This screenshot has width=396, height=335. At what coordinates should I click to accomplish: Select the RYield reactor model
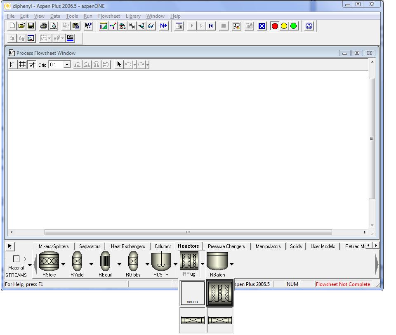click(x=77, y=264)
